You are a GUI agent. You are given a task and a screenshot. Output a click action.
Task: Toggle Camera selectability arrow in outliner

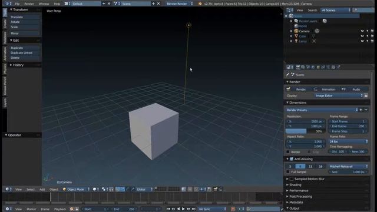pos(368,31)
